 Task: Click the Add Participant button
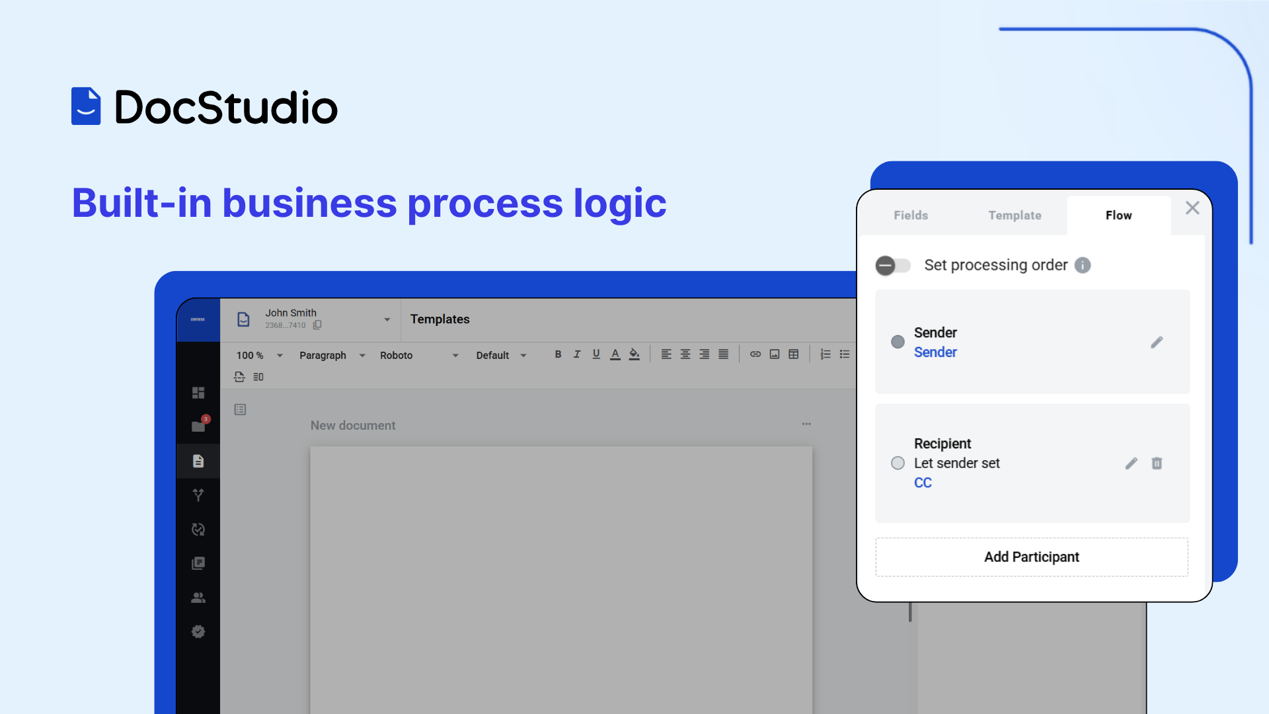coord(1031,557)
